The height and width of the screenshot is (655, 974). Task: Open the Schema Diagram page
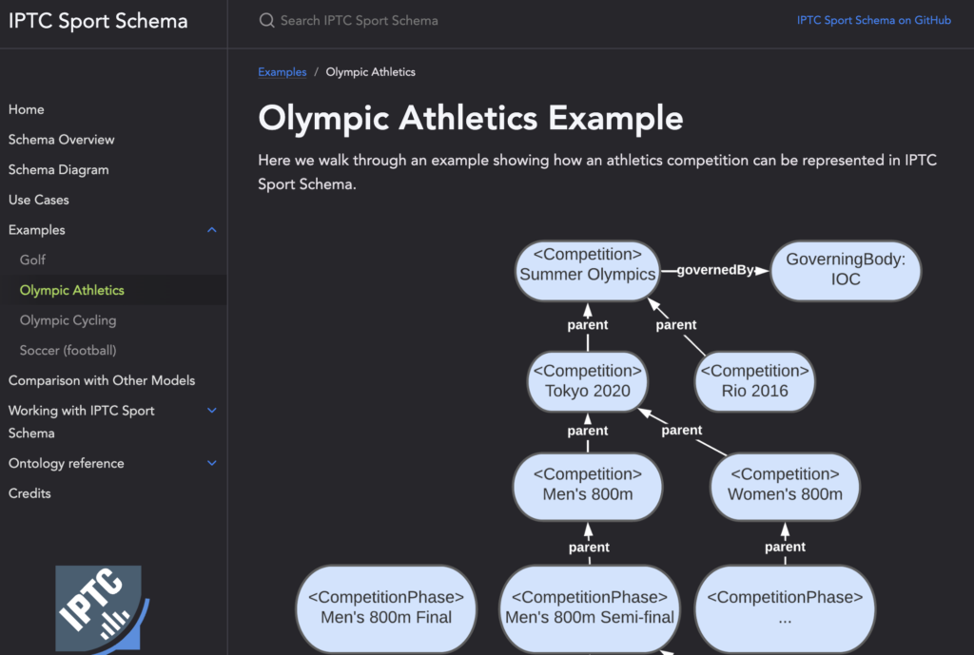(x=57, y=169)
